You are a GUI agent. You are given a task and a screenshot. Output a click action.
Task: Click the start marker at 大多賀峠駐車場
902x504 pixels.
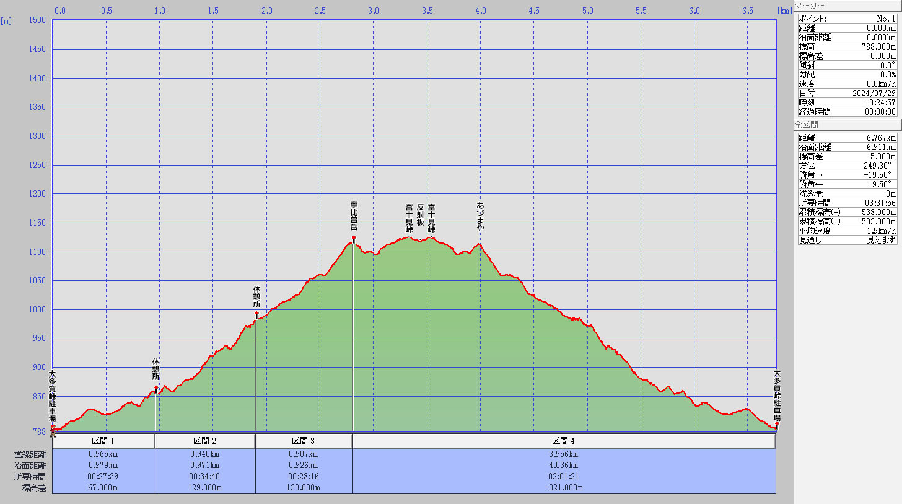click(53, 427)
